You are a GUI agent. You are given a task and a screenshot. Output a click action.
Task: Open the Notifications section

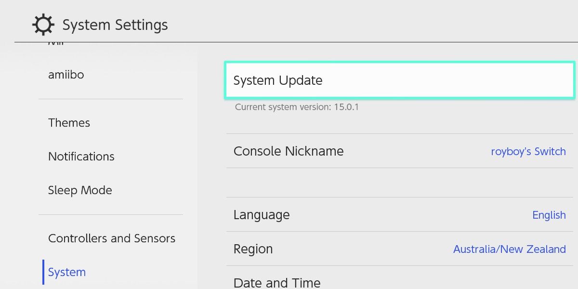(x=81, y=156)
